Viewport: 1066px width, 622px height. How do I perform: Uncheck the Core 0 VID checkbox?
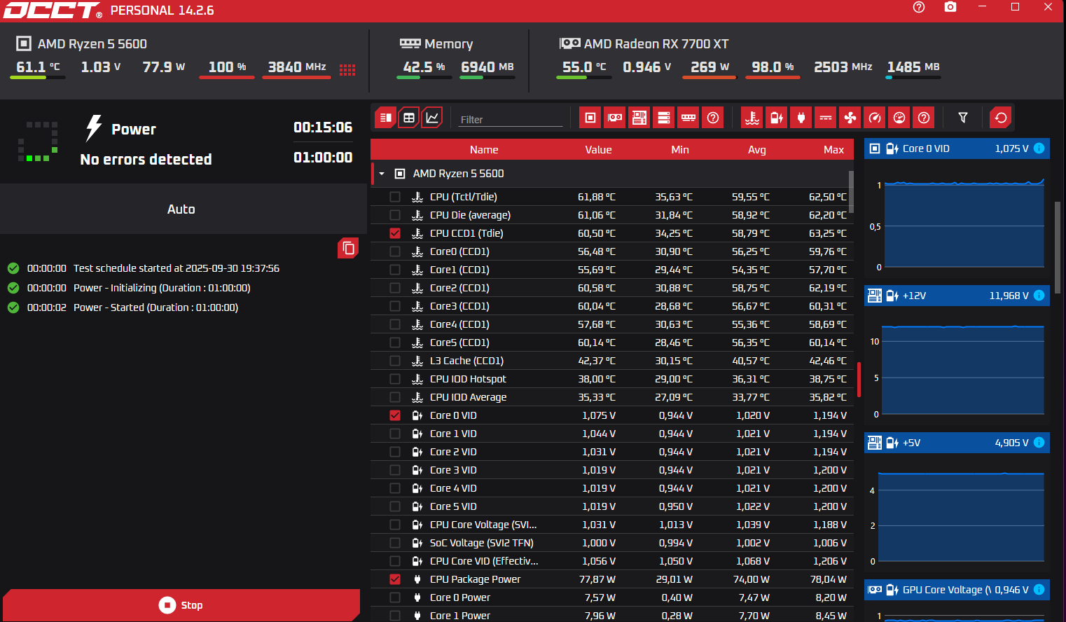pos(395,415)
